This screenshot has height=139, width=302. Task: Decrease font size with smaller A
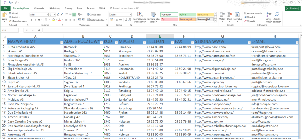point(62,15)
